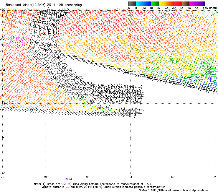The image size is (218, 192).
Task: Click the '84' longitude axis label
Action: point(130,177)
